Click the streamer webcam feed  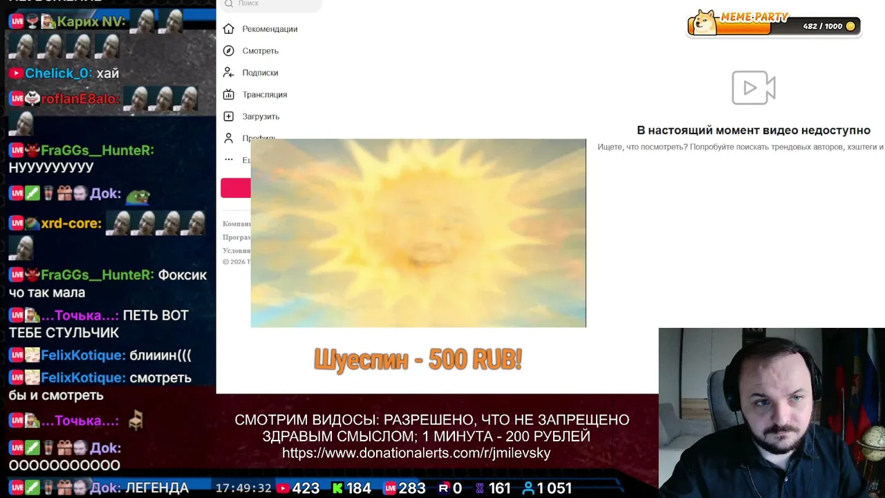pyautogui.click(x=772, y=413)
